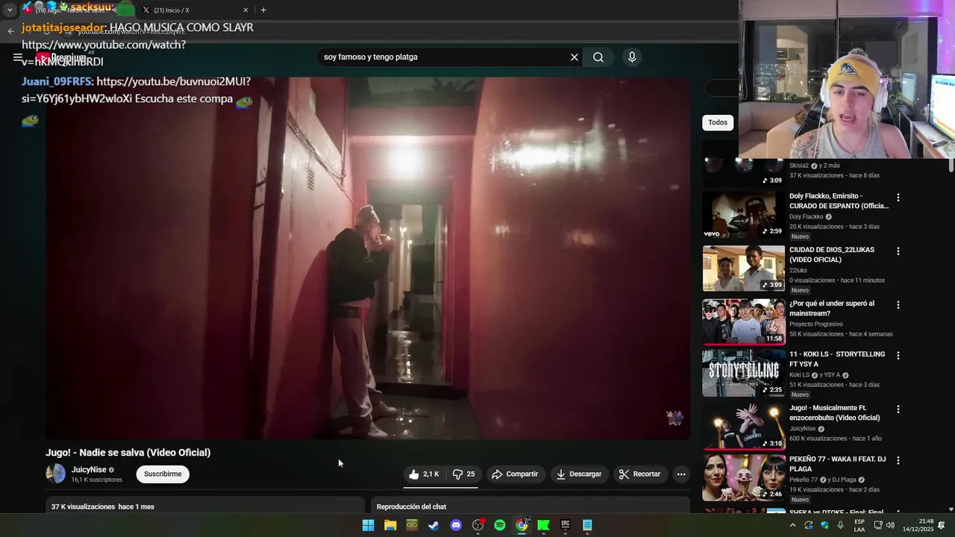Show hidden system tray icons

(x=792, y=525)
